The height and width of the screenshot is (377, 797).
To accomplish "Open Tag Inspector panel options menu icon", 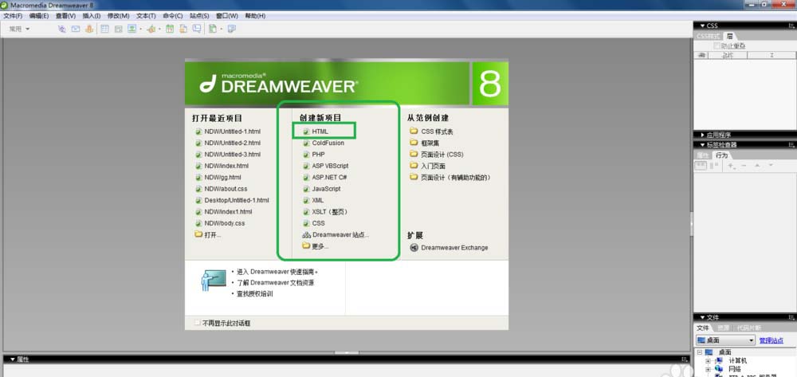I will [x=791, y=145].
